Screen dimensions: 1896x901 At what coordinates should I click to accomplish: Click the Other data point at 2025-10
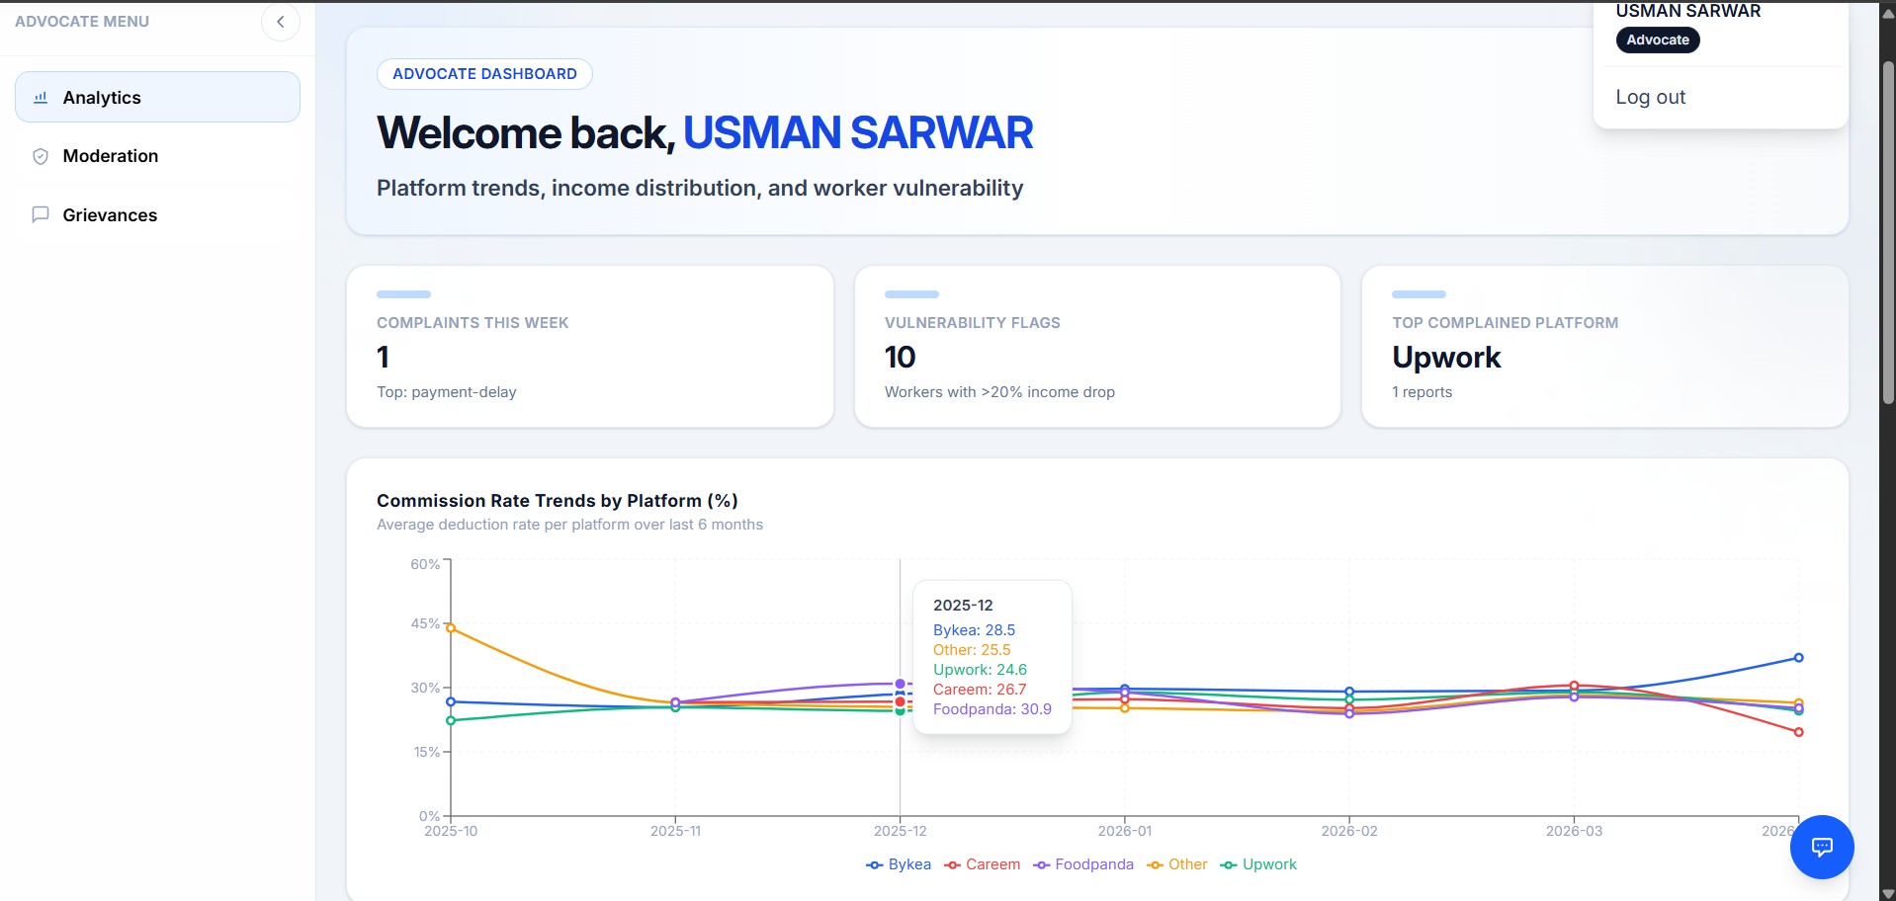point(451,628)
